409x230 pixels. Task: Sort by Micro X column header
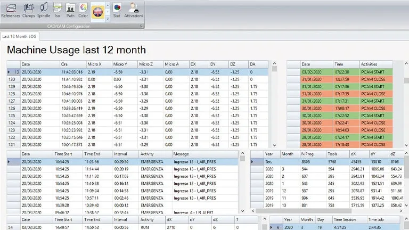[99, 64]
